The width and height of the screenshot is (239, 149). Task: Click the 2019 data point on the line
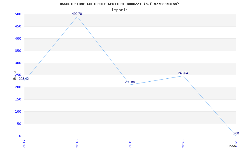coord(130,85)
